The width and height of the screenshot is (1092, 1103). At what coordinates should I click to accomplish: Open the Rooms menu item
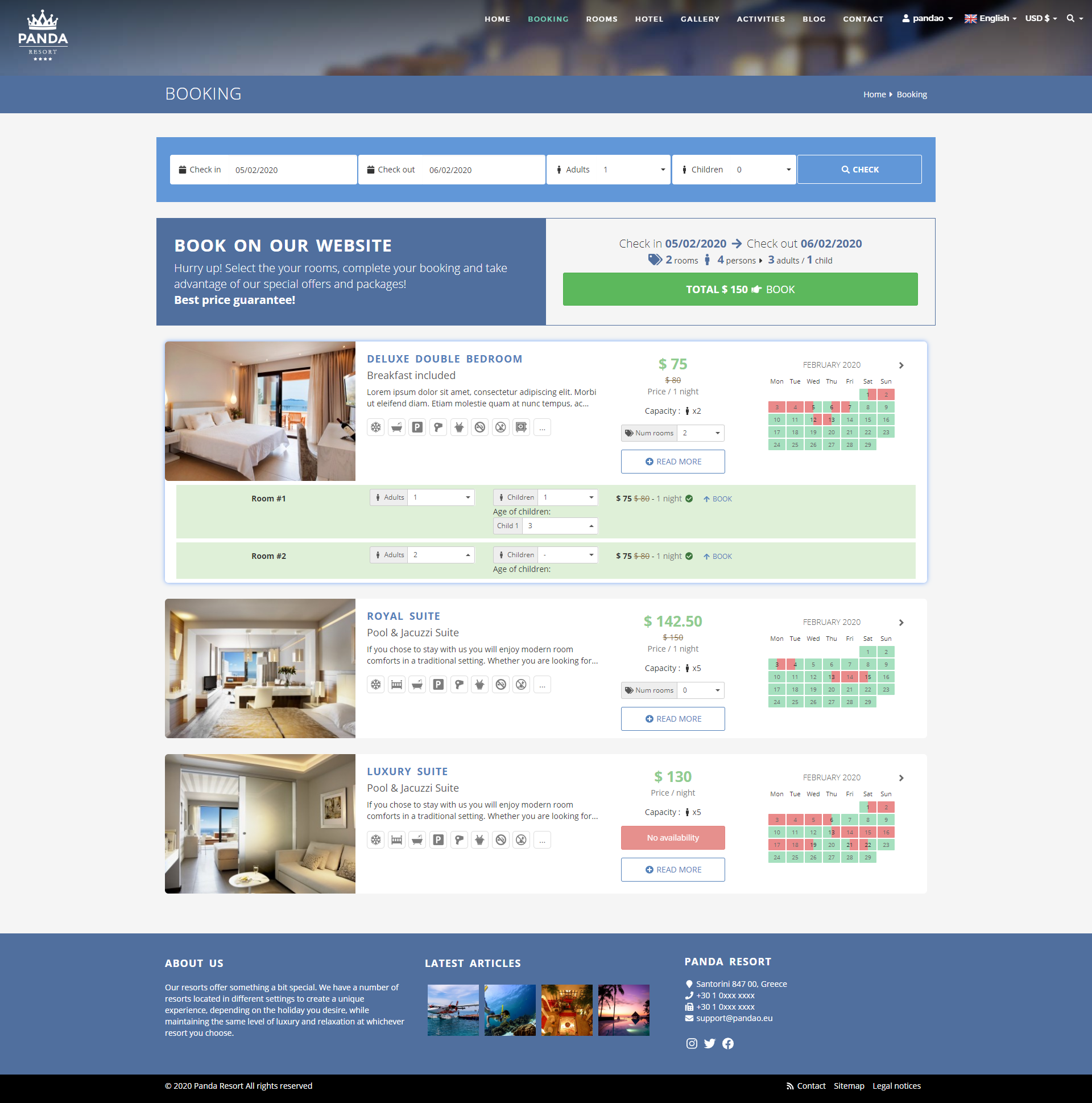click(601, 19)
